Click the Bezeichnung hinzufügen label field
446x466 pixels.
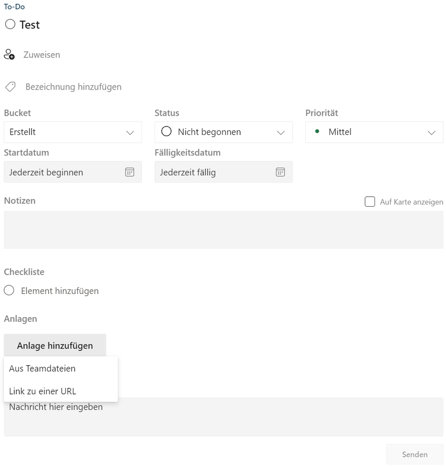pyautogui.click(x=73, y=87)
